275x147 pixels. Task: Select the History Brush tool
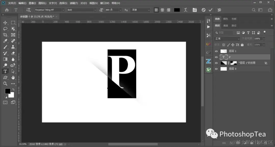coord(5,53)
